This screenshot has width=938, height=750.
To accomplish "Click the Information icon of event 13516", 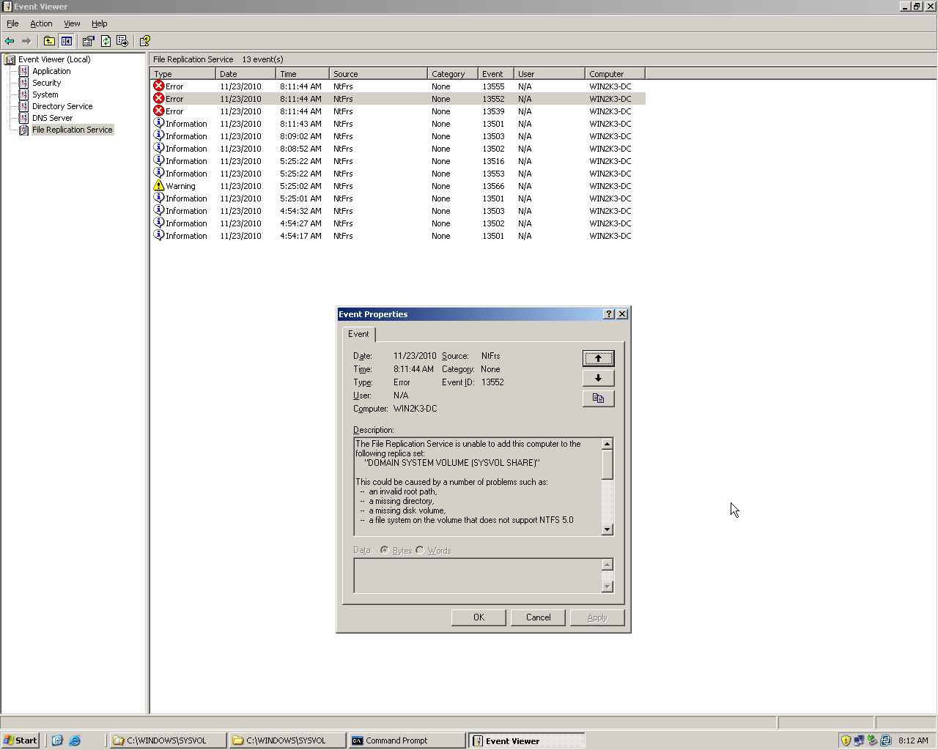I will (158, 160).
